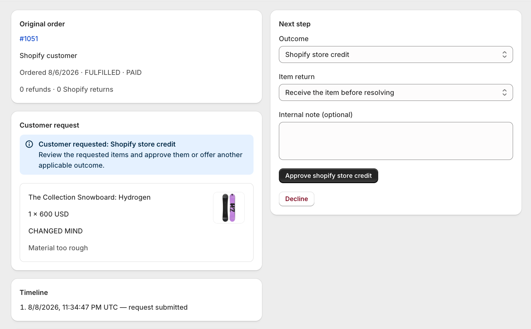Screen dimensions: 531x329
Task: Click the 0 refunds · 0 Shopify returns text
Action: click(x=67, y=89)
